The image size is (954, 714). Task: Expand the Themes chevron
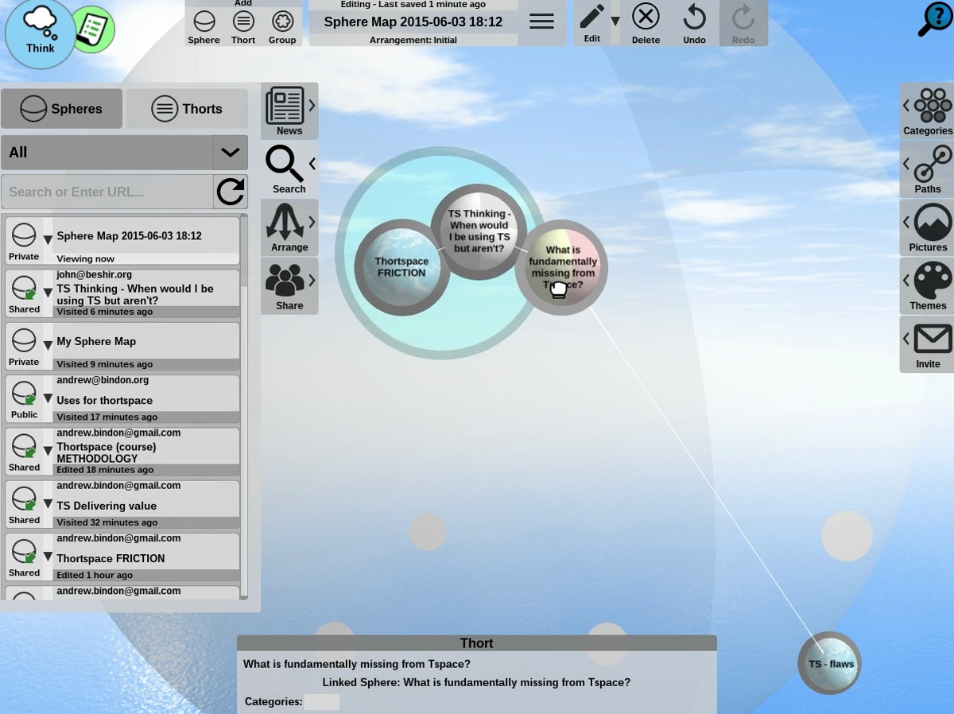tap(906, 280)
